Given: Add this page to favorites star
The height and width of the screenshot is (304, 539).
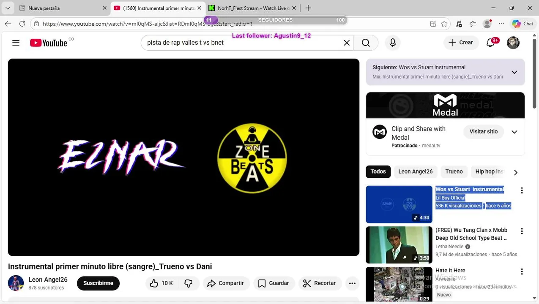Looking at the screenshot, I should [444, 24].
